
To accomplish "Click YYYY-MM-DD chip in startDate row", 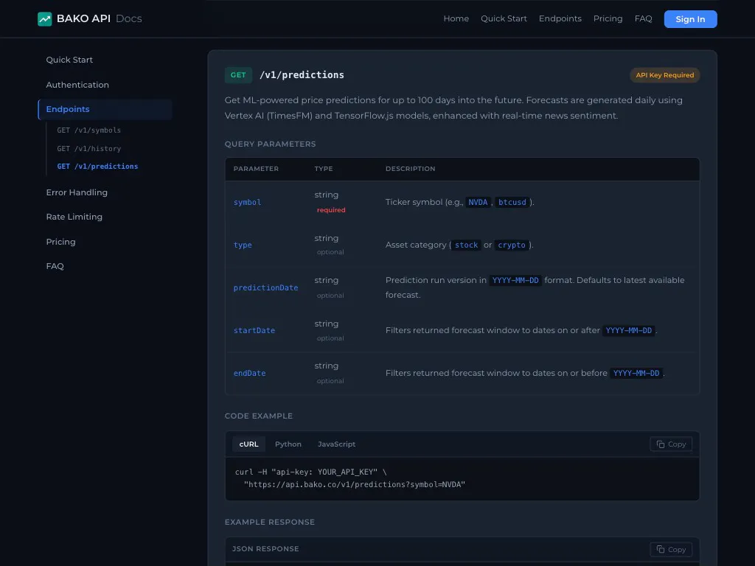I will tap(629, 331).
